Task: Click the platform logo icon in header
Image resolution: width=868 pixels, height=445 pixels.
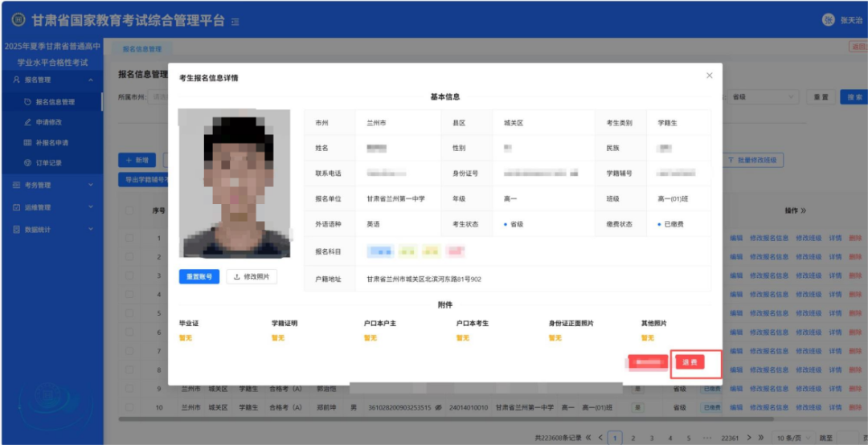Action: coord(18,20)
